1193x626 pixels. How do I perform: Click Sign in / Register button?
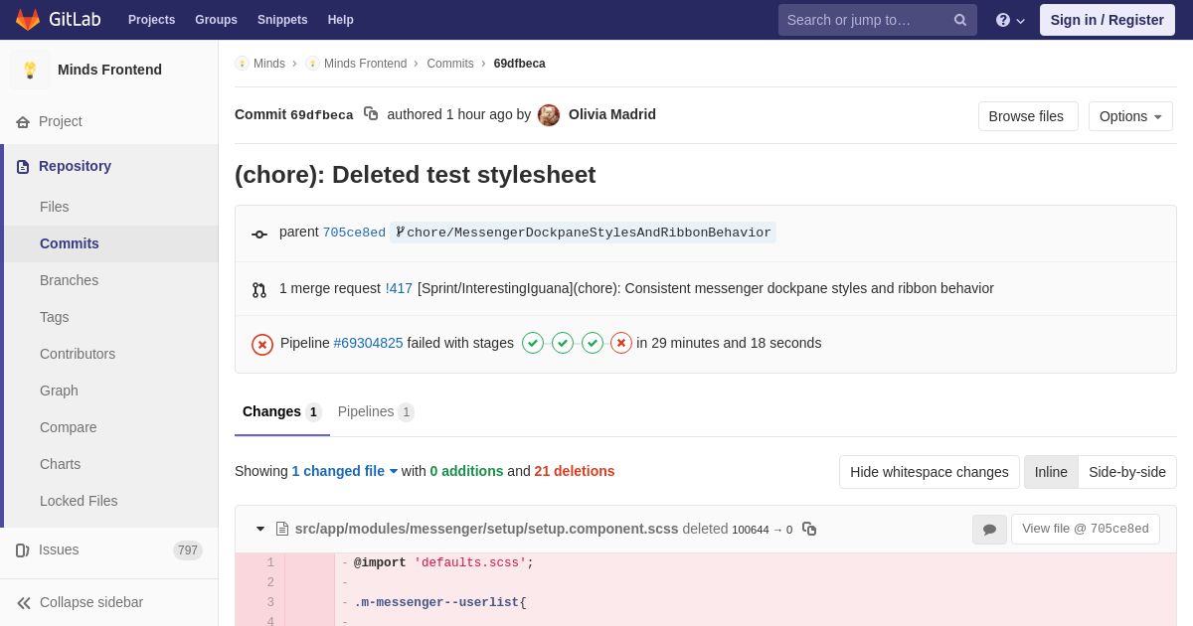pos(1108,20)
